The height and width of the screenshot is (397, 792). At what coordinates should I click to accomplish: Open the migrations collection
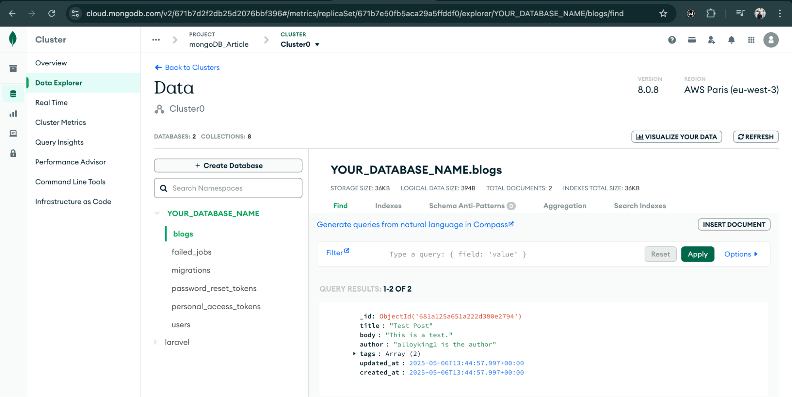[191, 270]
